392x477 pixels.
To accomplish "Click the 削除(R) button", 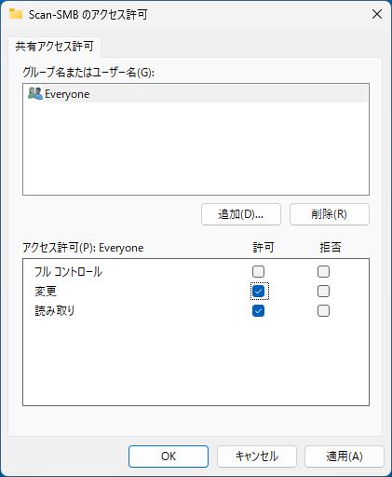I will (x=330, y=214).
